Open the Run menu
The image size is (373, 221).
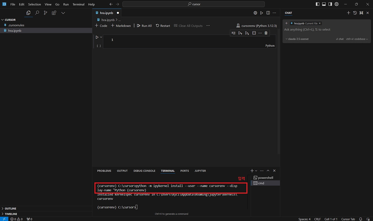pyautogui.click(x=66, y=4)
